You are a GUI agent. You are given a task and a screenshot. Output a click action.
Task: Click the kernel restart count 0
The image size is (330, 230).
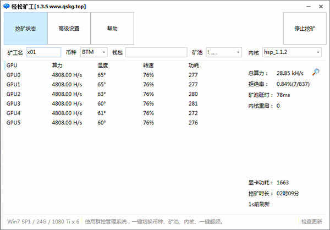coord(278,106)
